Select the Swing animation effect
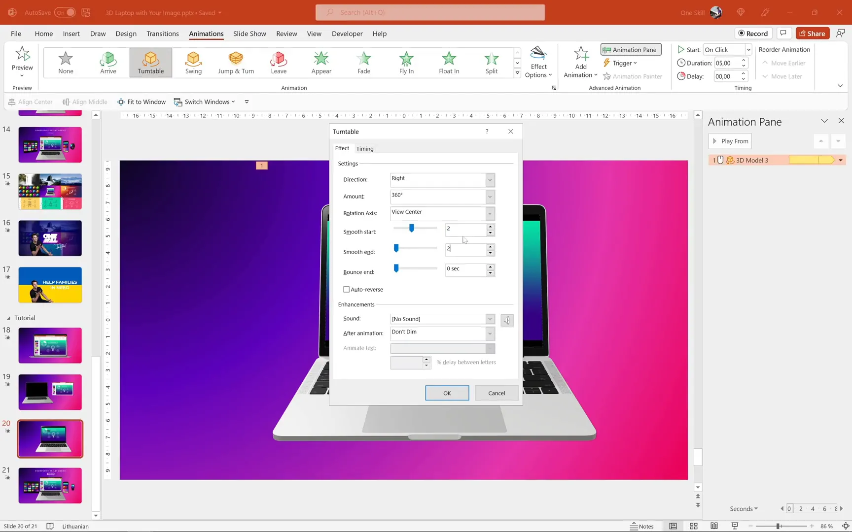The image size is (852, 532). pyautogui.click(x=193, y=63)
